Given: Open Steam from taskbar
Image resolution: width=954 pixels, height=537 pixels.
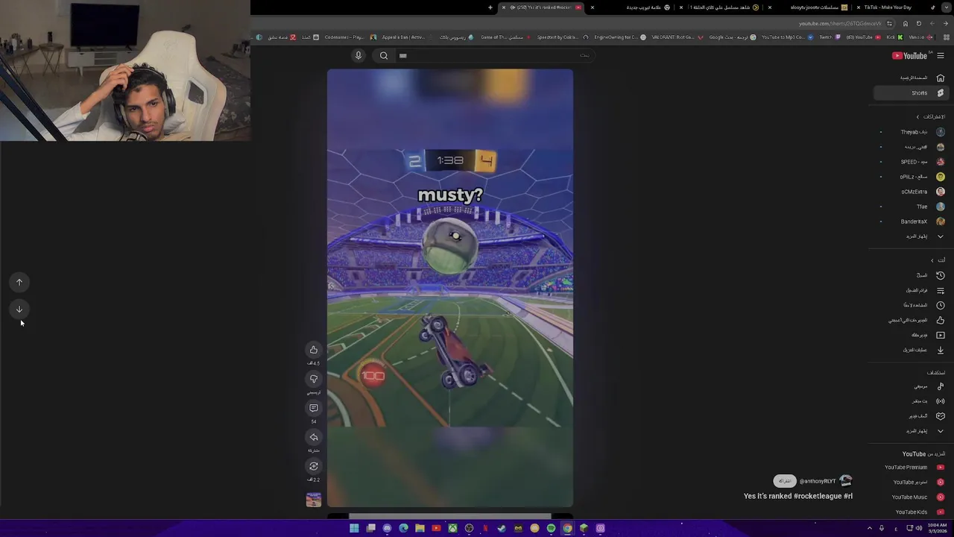Looking at the screenshot, I should pyautogui.click(x=502, y=528).
